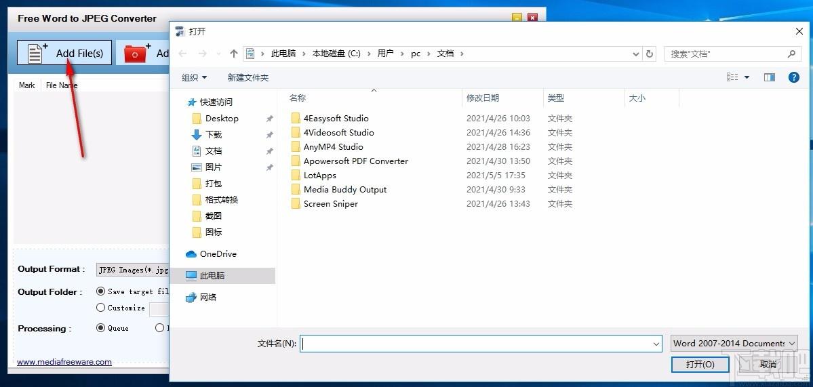
Task: Open the 组织 menu
Action: pyautogui.click(x=195, y=78)
